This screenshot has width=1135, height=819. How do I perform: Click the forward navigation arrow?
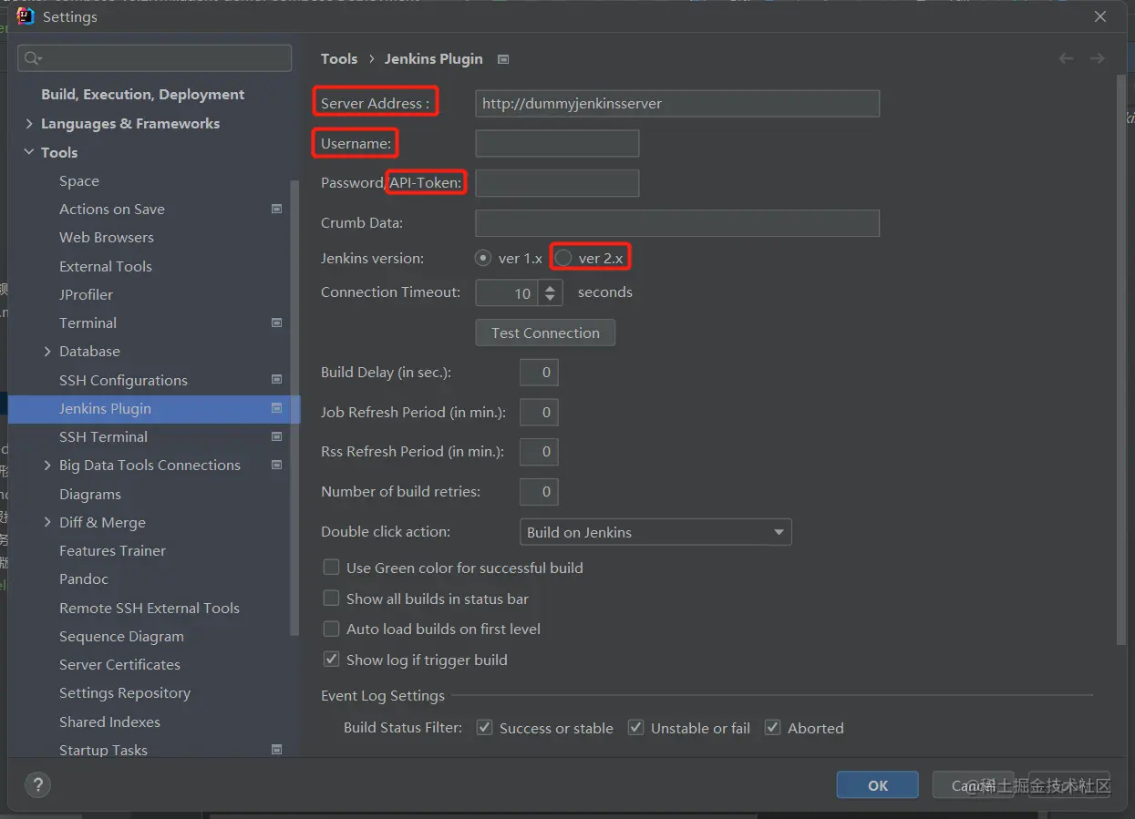[1098, 58]
